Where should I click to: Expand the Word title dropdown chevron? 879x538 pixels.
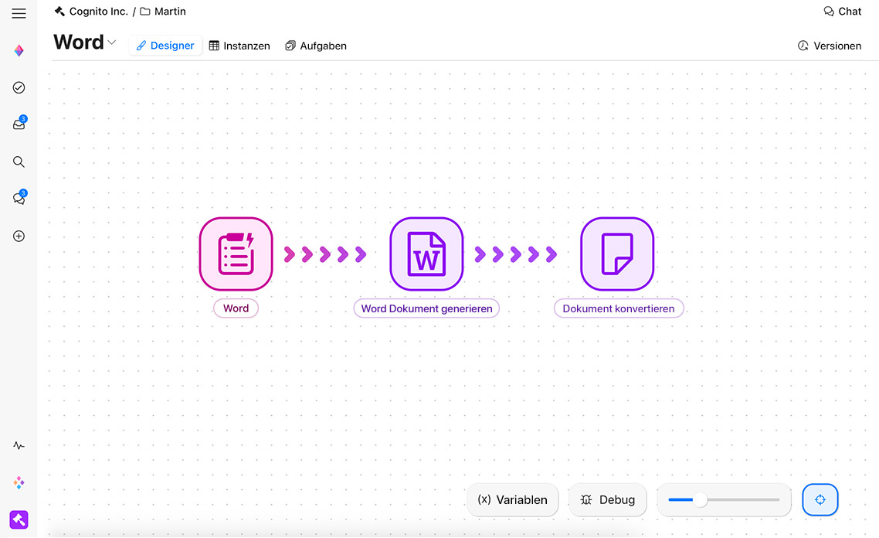tap(112, 43)
